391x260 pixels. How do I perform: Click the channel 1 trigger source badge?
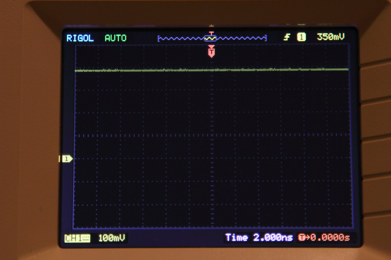[301, 37]
